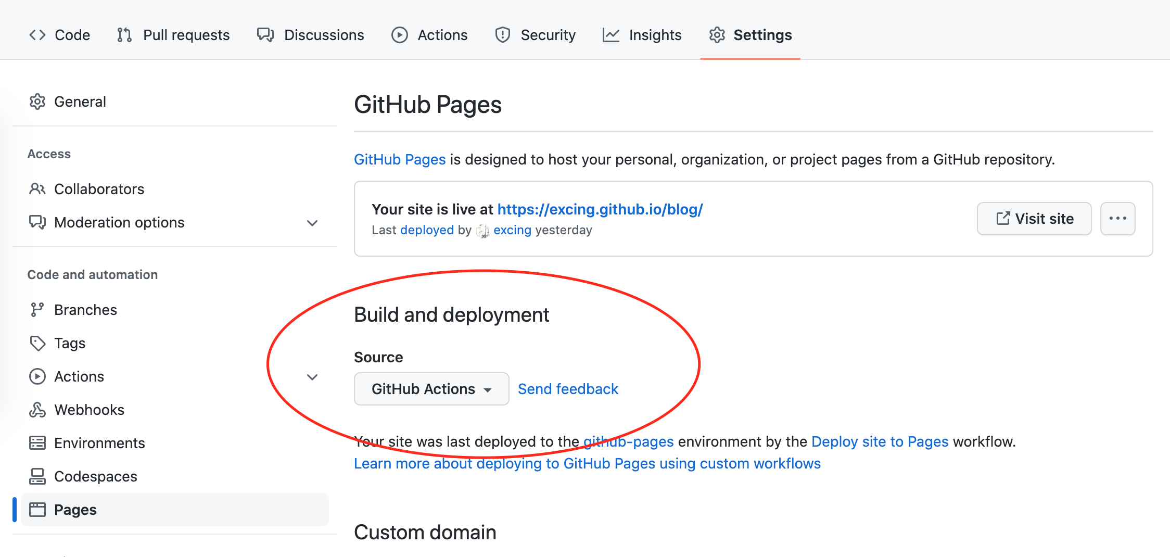The height and width of the screenshot is (557, 1170).
Task: Click the Pages browser icon in sidebar
Action: pyautogui.click(x=37, y=510)
